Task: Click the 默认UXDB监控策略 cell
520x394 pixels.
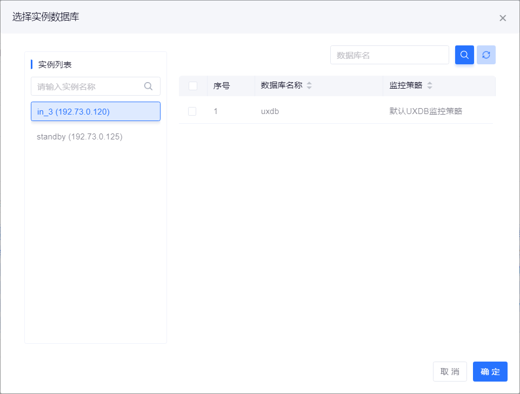Action: (425, 111)
